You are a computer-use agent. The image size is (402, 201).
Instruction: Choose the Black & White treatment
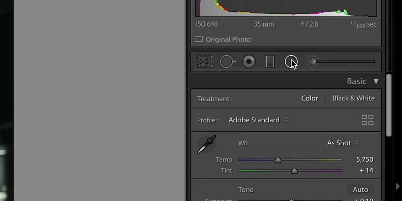coord(353,98)
